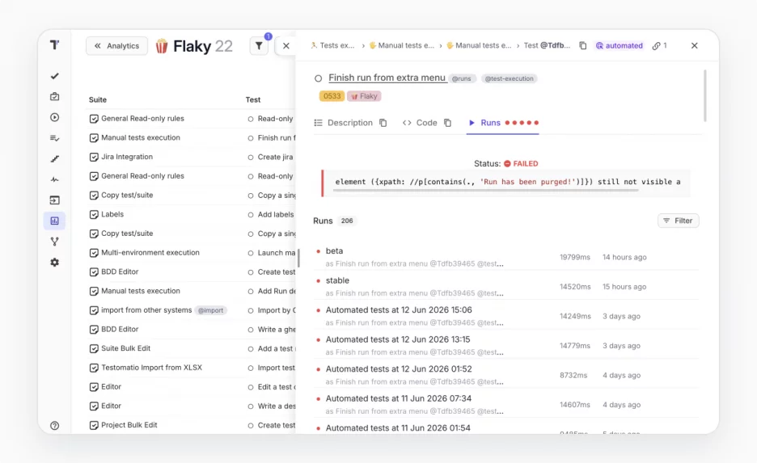Click the Test column header
This screenshot has height=463, width=757.
pyautogui.click(x=253, y=100)
